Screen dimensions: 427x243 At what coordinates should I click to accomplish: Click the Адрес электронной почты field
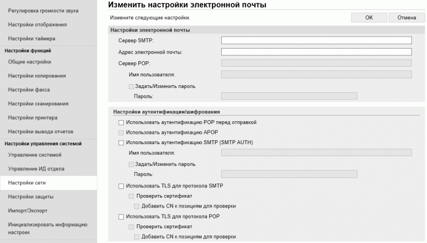[316, 52]
